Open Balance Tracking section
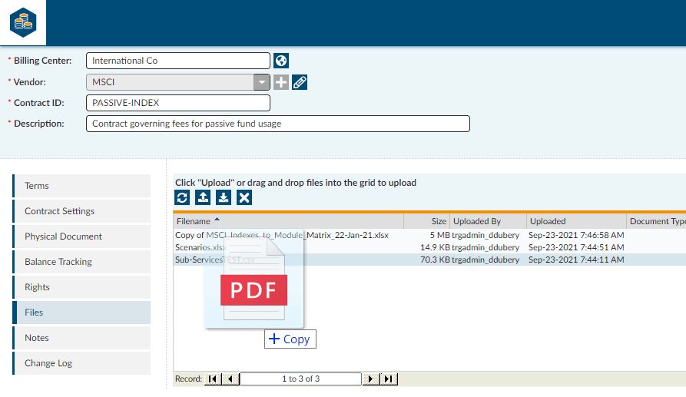 pos(81,262)
